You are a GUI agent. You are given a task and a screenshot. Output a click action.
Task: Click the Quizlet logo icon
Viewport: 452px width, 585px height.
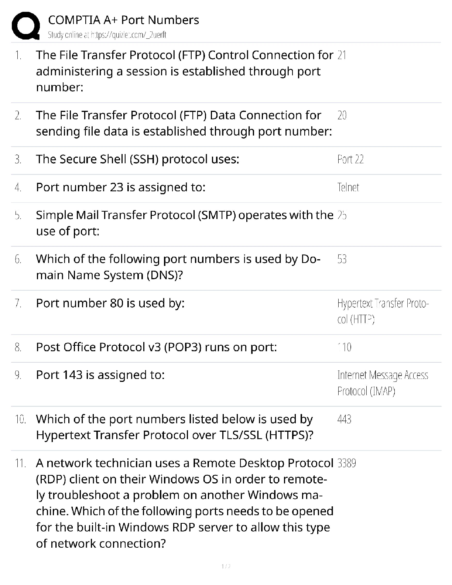coord(25,26)
